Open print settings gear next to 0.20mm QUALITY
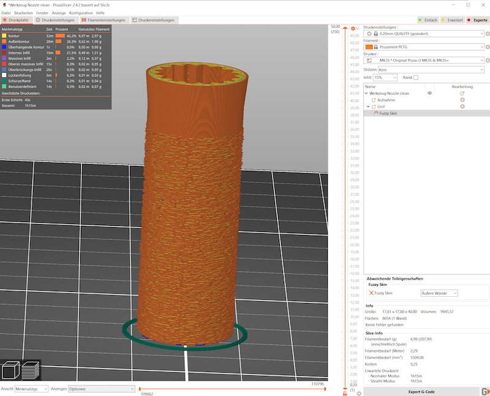This screenshot has width=490, height=396. coord(488,34)
